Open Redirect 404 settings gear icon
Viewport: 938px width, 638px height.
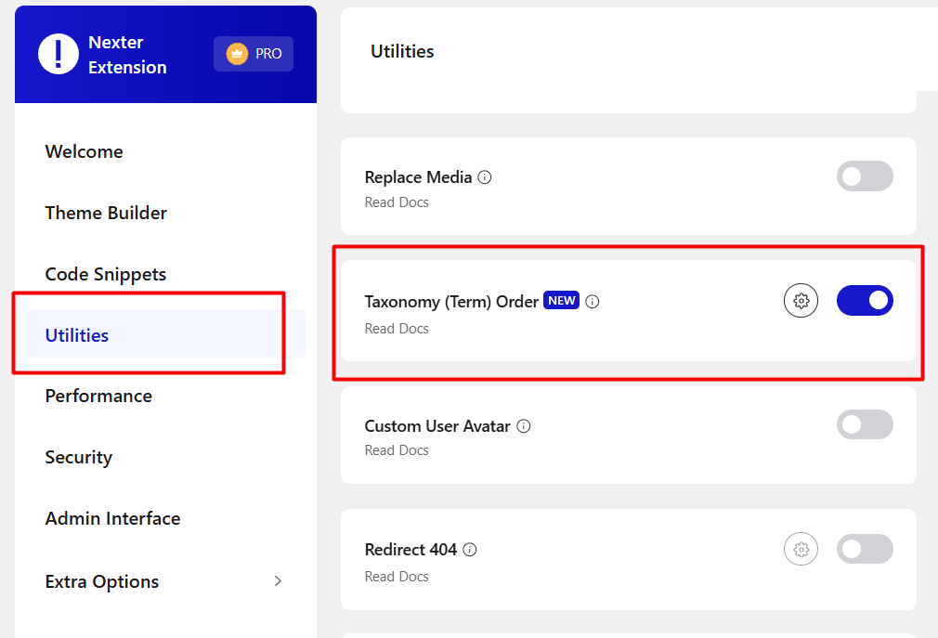pyautogui.click(x=801, y=549)
